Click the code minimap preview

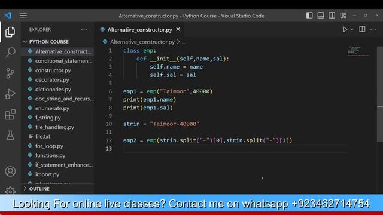tap(358, 51)
